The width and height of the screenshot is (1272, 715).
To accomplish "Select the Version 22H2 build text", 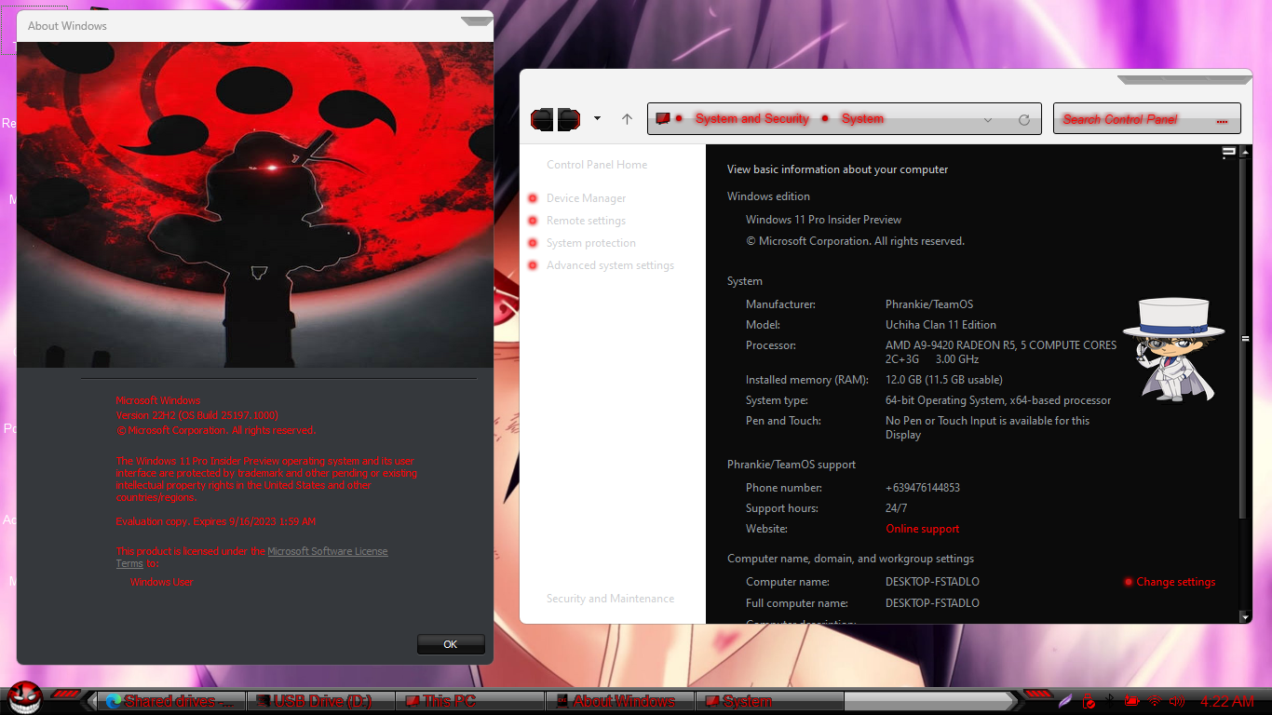I will (197, 415).
